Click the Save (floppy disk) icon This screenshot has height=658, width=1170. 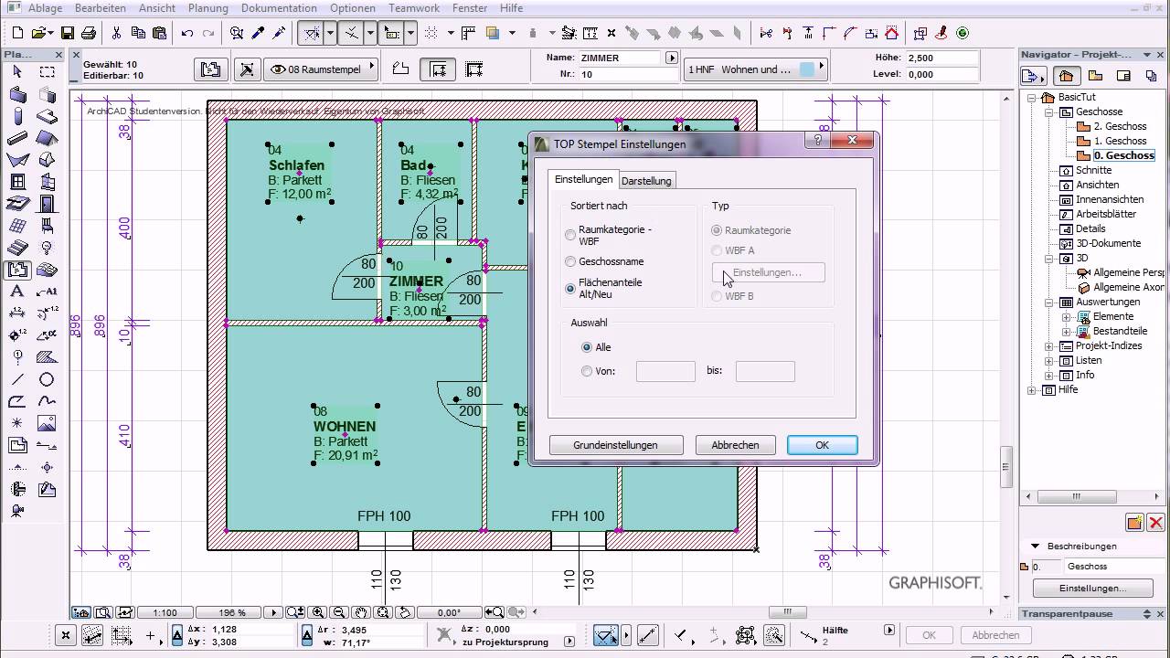(68, 33)
